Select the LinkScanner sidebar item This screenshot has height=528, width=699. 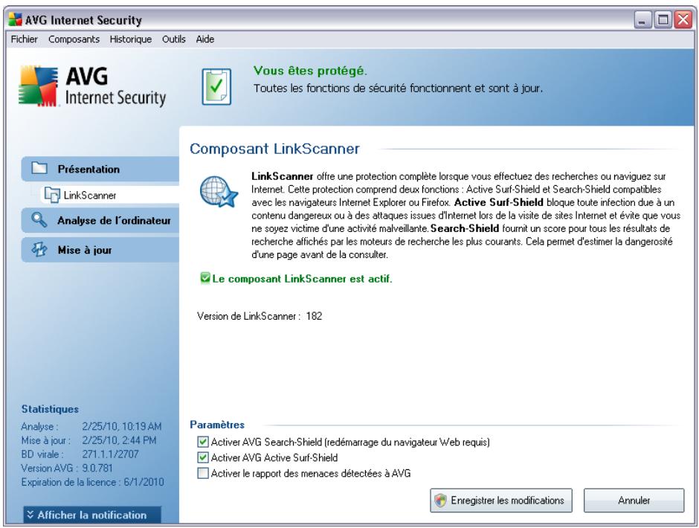tap(109, 195)
